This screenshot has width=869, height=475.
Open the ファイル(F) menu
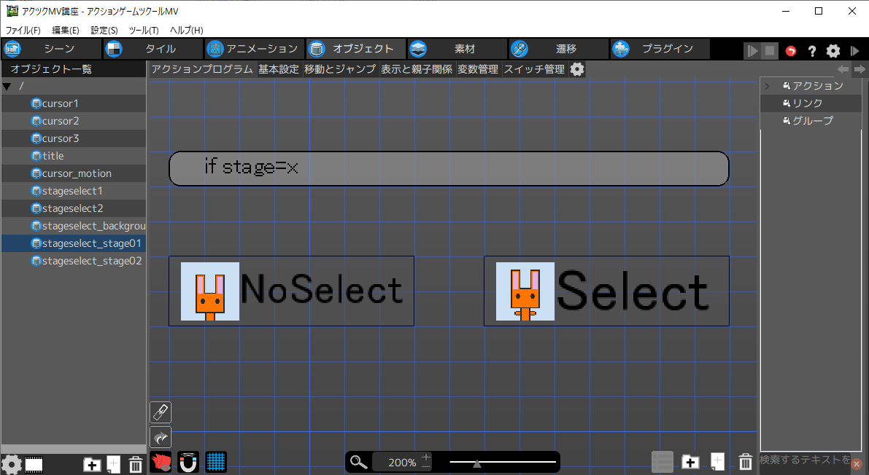tap(23, 31)
